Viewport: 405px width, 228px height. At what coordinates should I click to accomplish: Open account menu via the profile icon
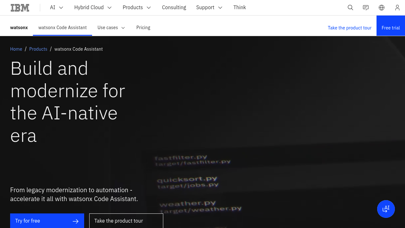click(x=397, y=7)
